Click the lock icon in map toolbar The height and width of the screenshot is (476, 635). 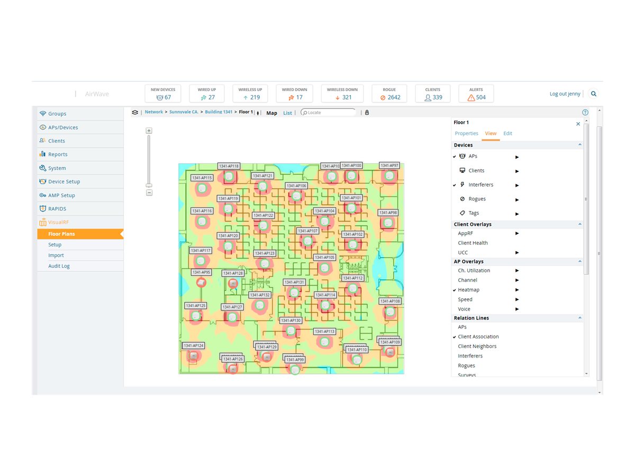pos(367,113)
